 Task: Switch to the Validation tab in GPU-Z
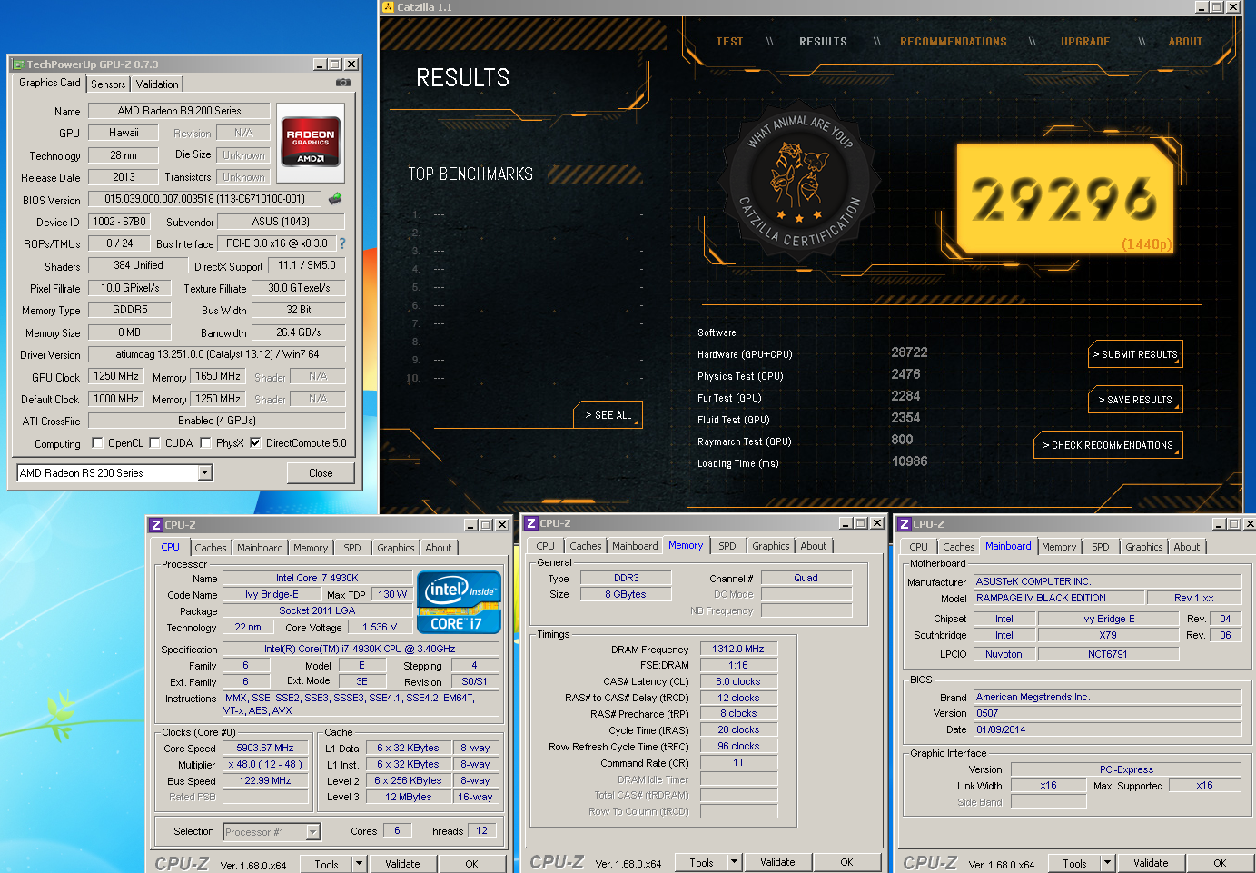(157, 84)
